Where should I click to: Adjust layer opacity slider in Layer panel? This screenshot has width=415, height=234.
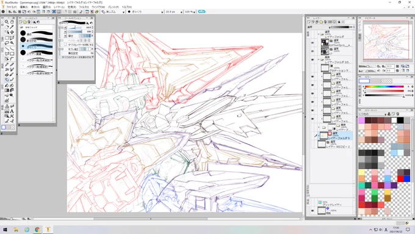tap(340, 27)
